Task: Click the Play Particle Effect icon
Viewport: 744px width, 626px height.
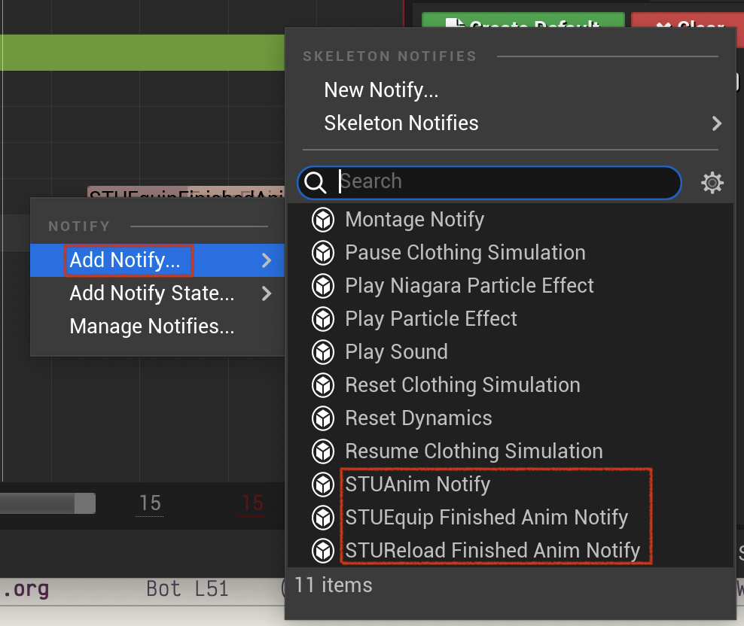Action: 323,319
